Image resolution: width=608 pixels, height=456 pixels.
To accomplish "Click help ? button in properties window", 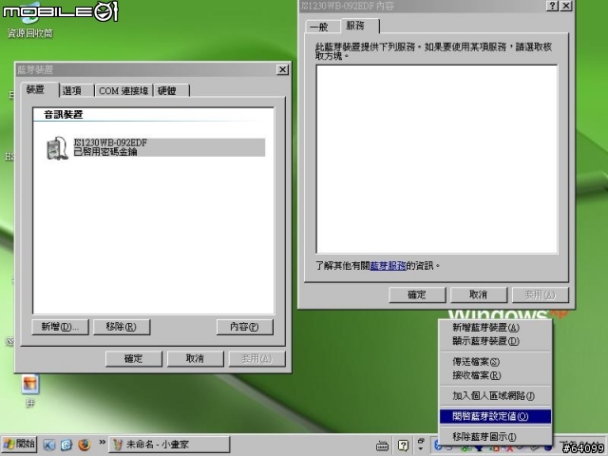I will [x=552, y=6].
